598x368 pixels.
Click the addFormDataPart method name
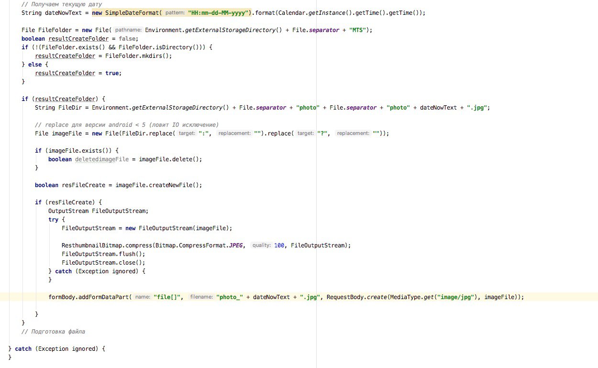pos(104,297)
